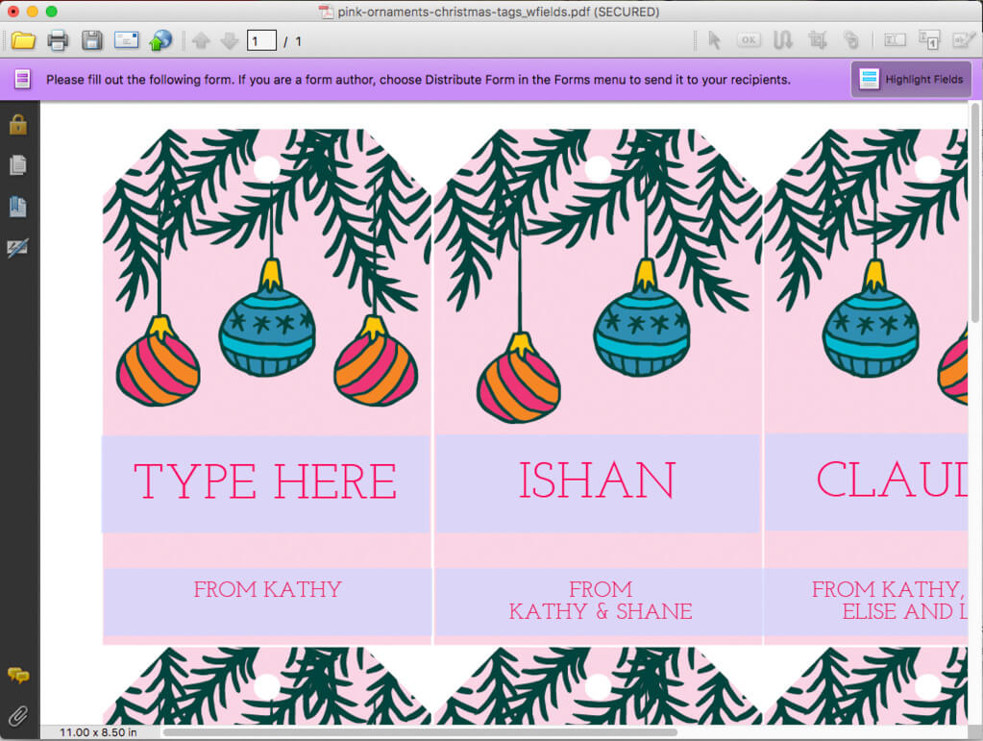Go to previous page with up arrow
This screenshot has height=741, width=983.
201,41
